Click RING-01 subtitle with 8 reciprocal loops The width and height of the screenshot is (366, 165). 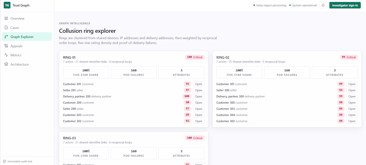[97, 62]
